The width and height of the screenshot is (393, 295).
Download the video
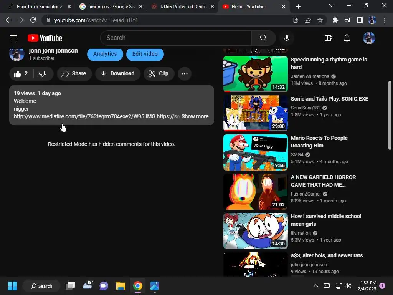117,74
